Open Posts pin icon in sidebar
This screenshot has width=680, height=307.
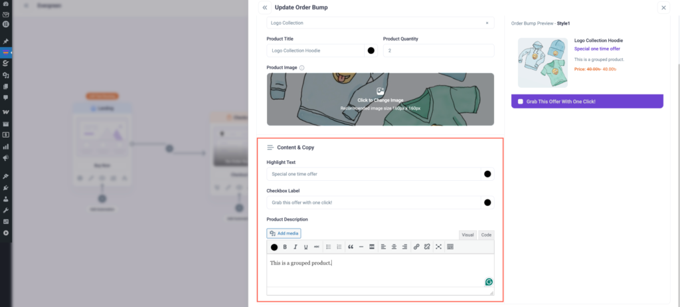tap(6, 41)
